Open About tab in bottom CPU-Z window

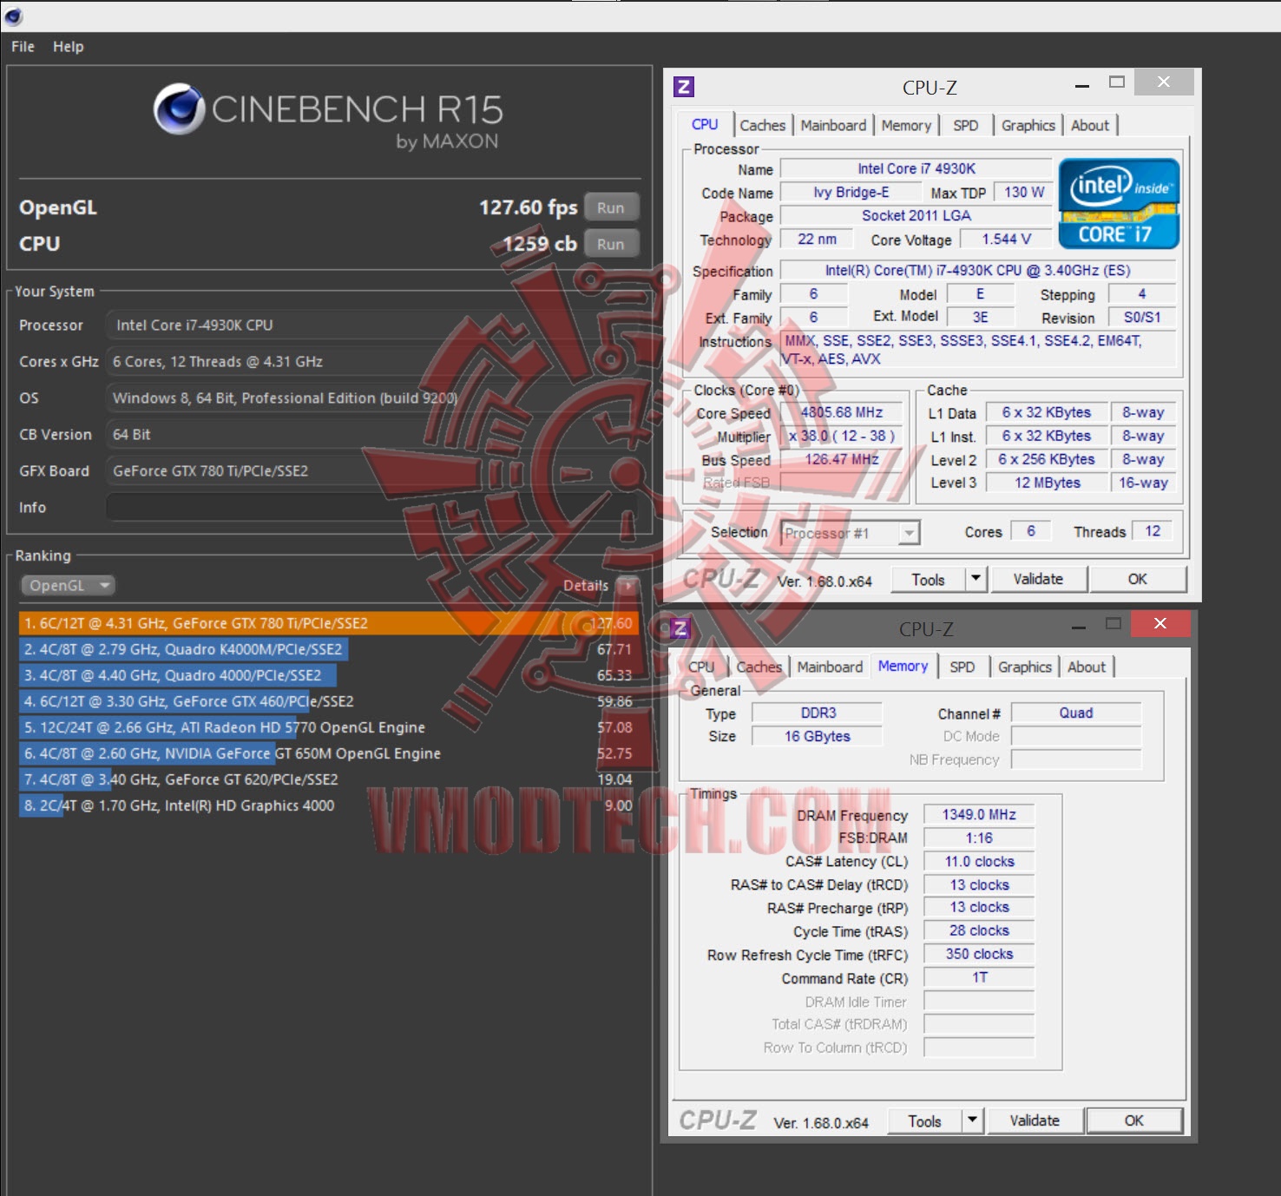pyautogui.click(x=1087, y=667)
